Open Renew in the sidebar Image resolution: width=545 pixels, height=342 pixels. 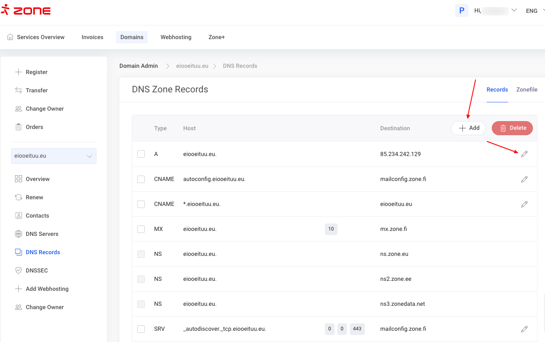pyautogui.click(x=34, y=197)
